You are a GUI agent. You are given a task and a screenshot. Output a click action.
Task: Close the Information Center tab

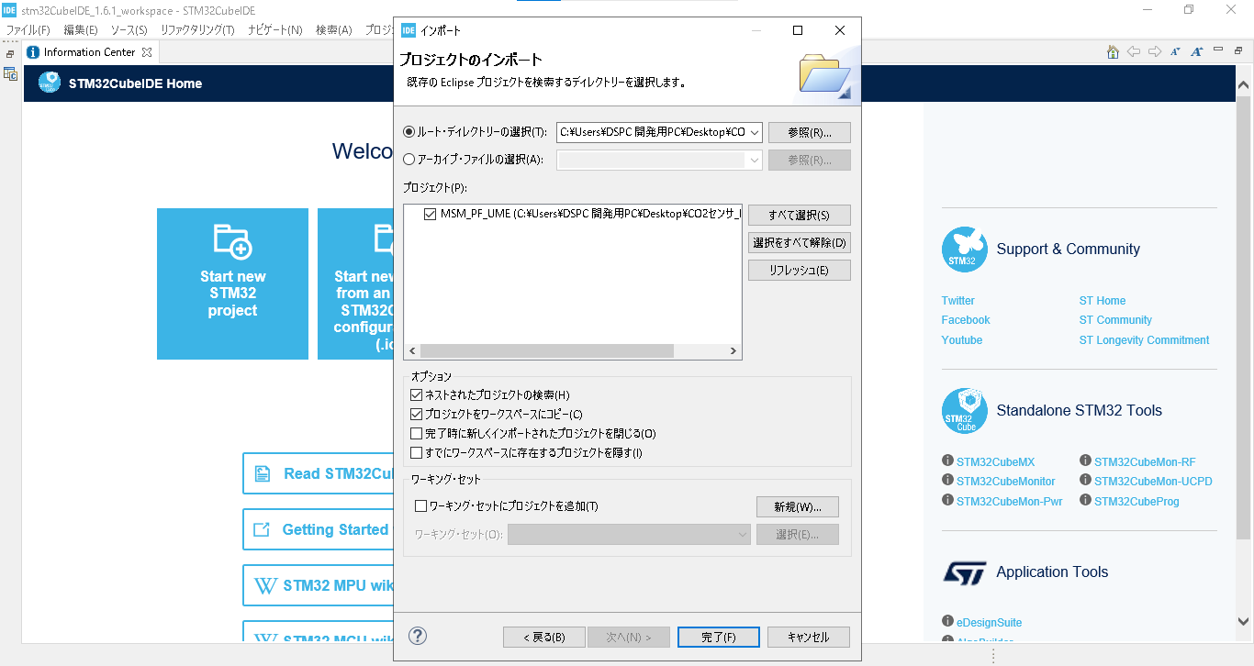tap(147, 52)
